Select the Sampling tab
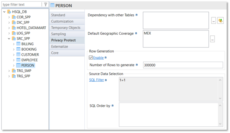 (x=67, y=34)
